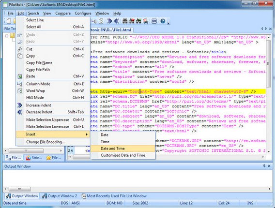275x208 pixels.
Task: Switch to the File1.html document tab
Action: (x=111, y=30)
